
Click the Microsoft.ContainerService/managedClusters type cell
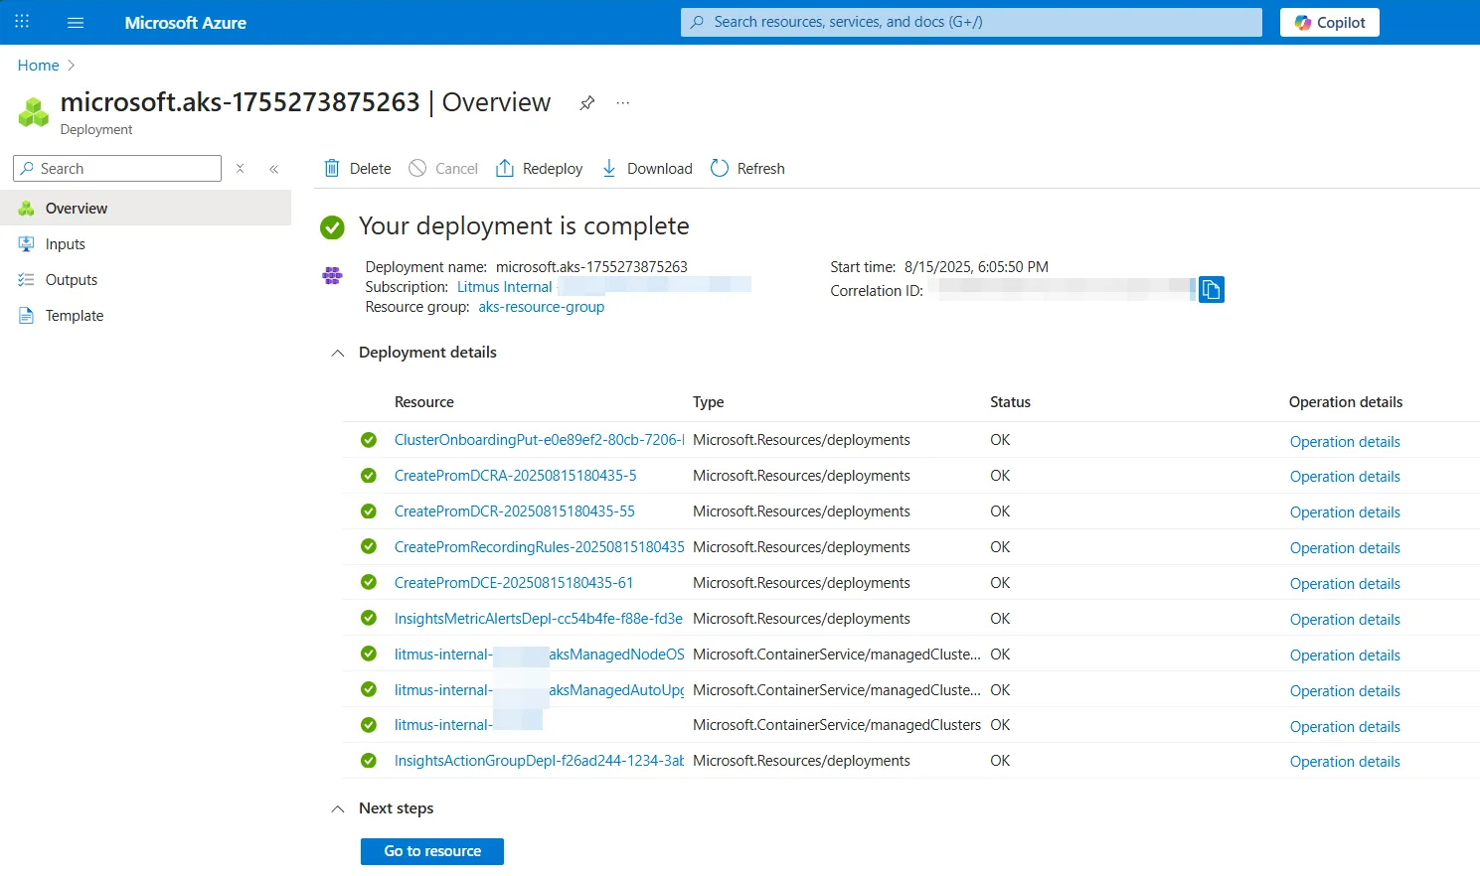(x=837, y=725)
